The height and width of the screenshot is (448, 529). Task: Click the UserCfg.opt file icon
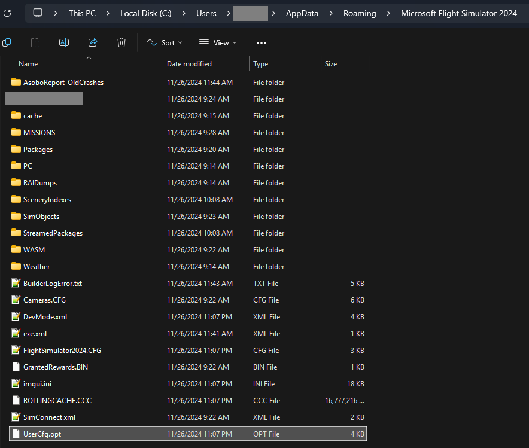point(16,434)
